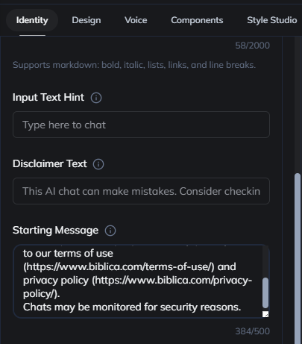Click the Starting Message textarea scrollbar thumb
This screenshot has width=302, height=344.
pos(265,293)
